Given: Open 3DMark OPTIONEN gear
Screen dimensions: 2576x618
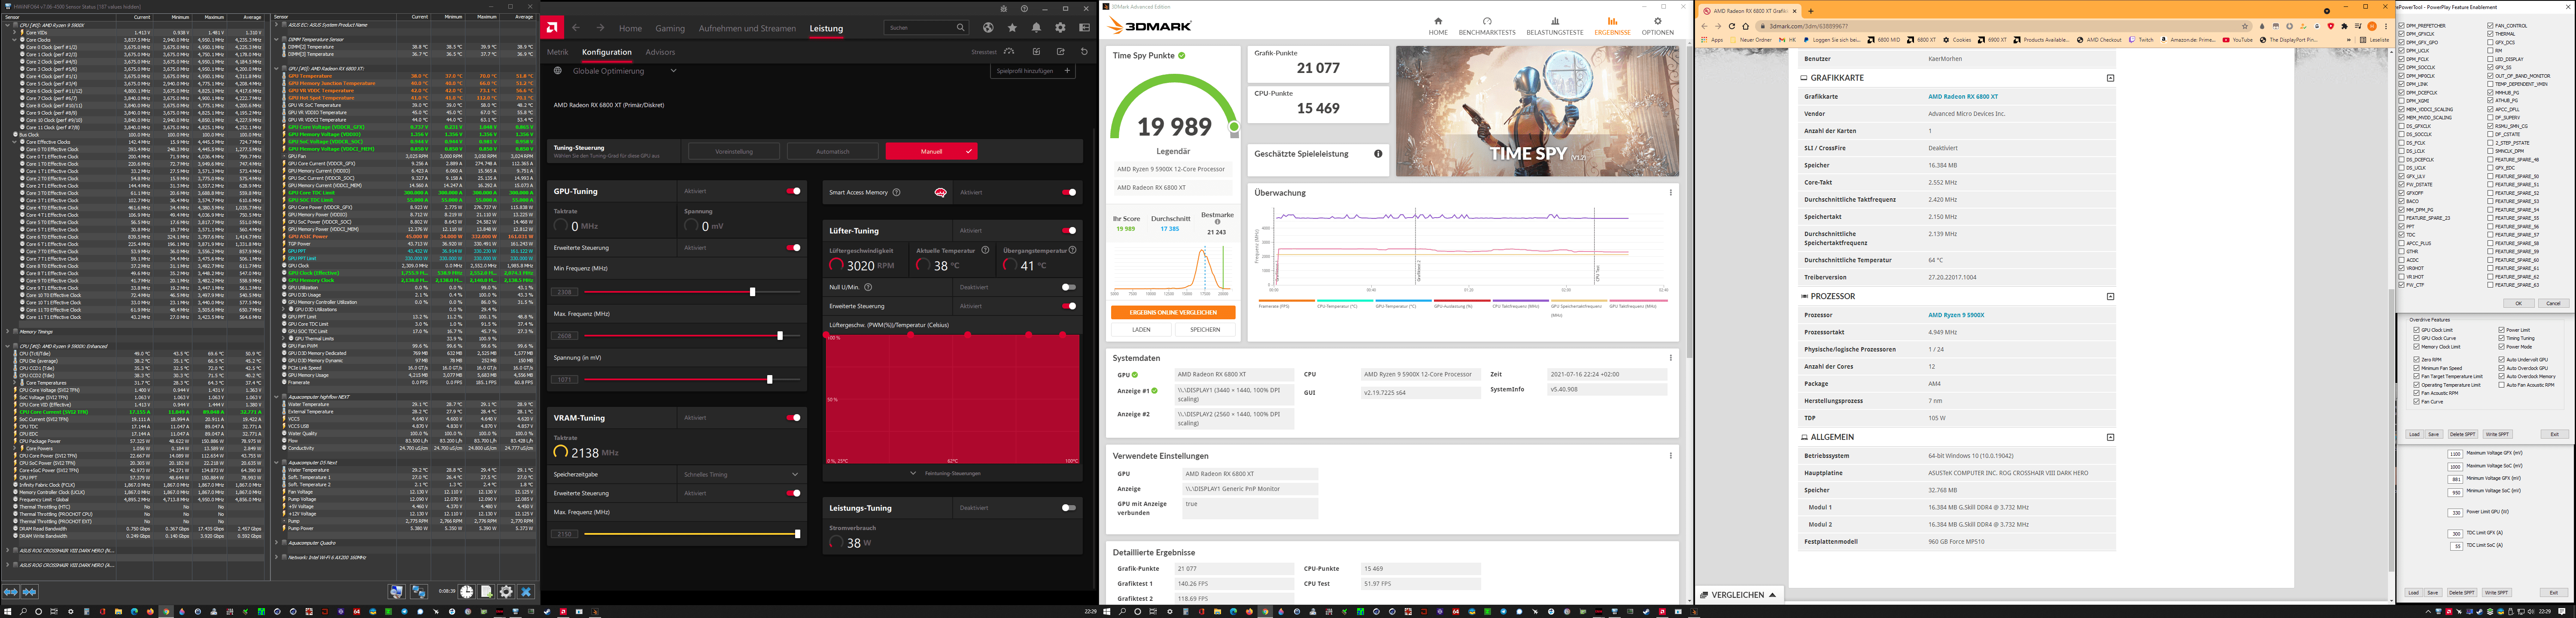Looking at the screenshot, I should (x=1658, y=21).
